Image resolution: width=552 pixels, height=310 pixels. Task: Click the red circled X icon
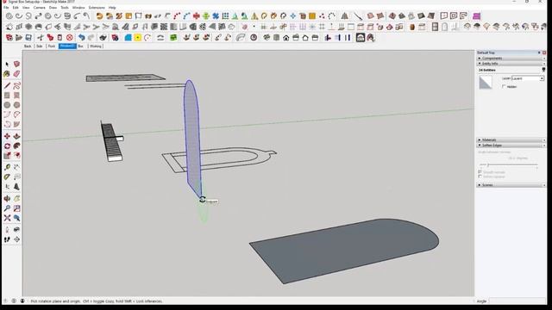pos(70,38)
